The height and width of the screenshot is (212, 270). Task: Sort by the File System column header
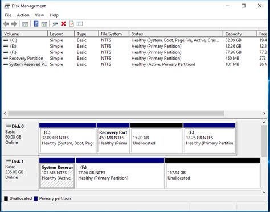coord(114,34)
